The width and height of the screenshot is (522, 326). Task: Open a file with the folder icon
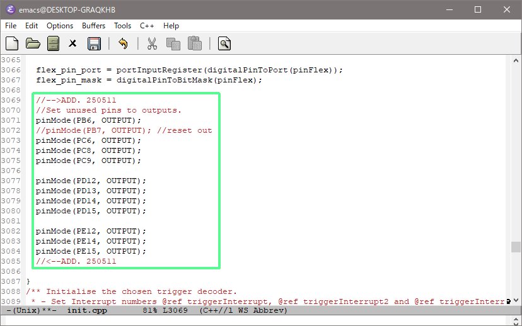[x=33, y=43]
